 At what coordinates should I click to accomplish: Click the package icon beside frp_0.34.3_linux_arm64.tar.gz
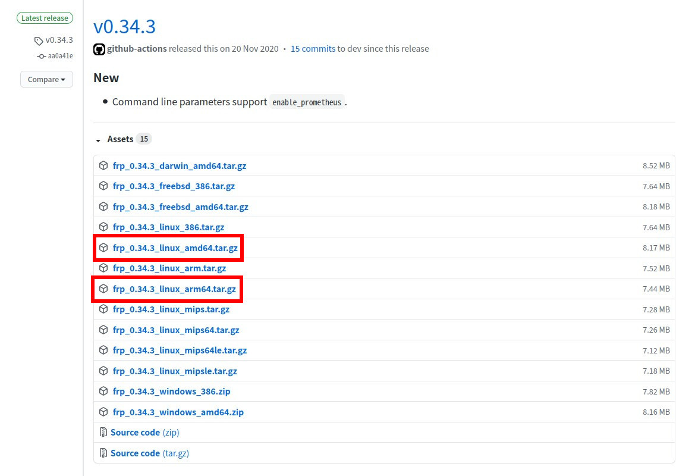coord(103,289)
